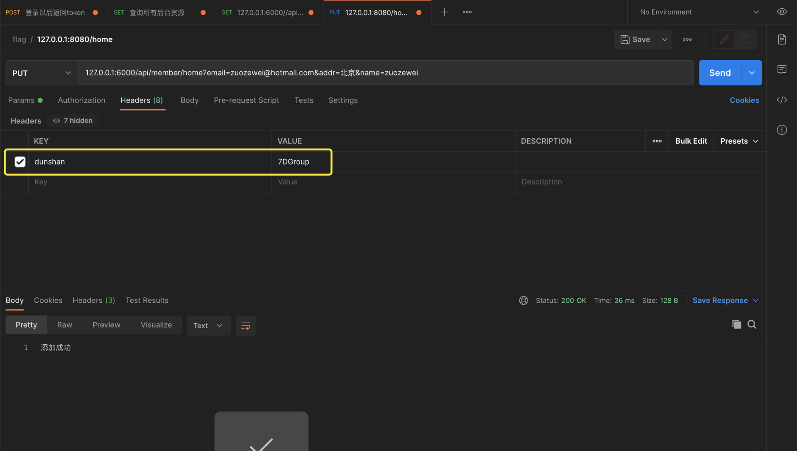Open the Text response format dropdown
This screenshot has width=797, height=451.
point(208,326)
